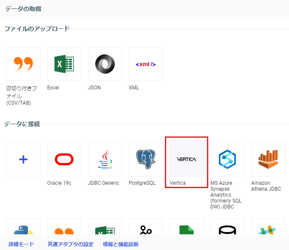The width and height of the screenshot is (289, 250).
Task: Select the JDBC Generic Java icon
Action: pyautogui.click(x=105, y=159)
